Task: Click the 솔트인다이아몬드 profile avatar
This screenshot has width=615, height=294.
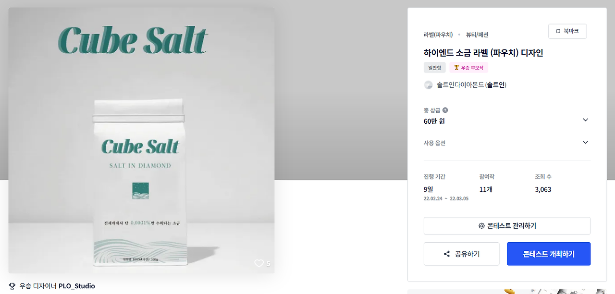Action: pos(428,85)
